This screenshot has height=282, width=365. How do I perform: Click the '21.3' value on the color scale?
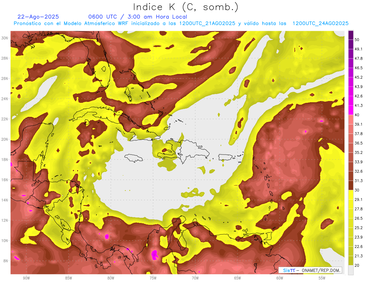click(358, 256)
